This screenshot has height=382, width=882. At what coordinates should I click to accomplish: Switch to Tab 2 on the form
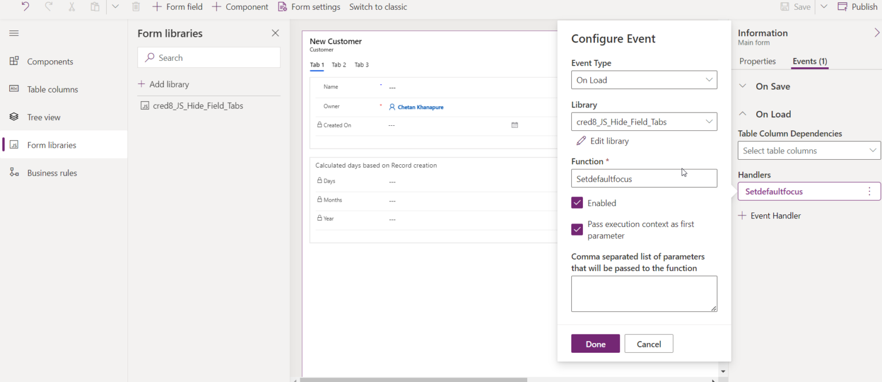click(339, 65)
